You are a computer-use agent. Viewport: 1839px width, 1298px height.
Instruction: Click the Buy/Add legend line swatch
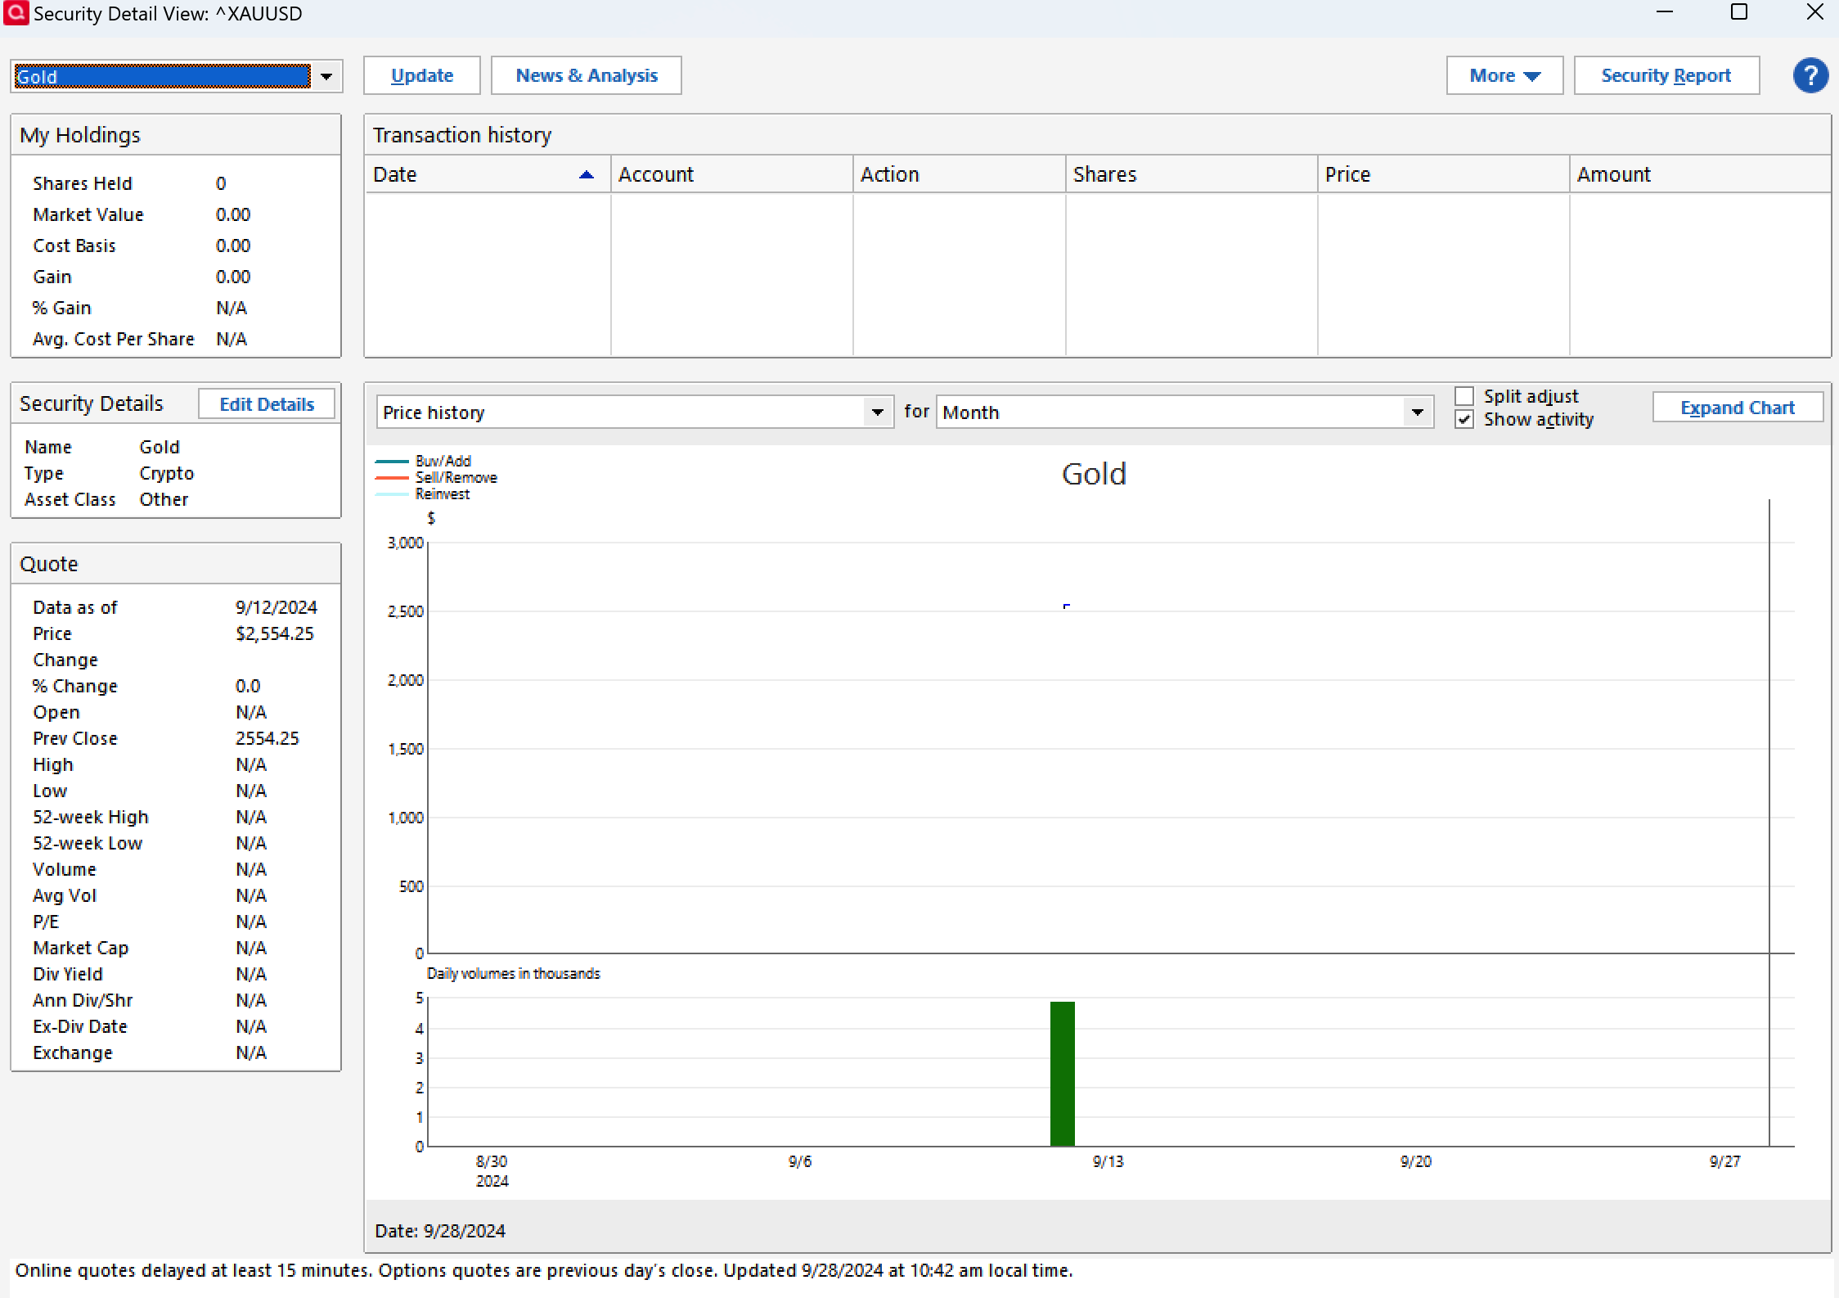pyautogui.click(x=392, y=462)
